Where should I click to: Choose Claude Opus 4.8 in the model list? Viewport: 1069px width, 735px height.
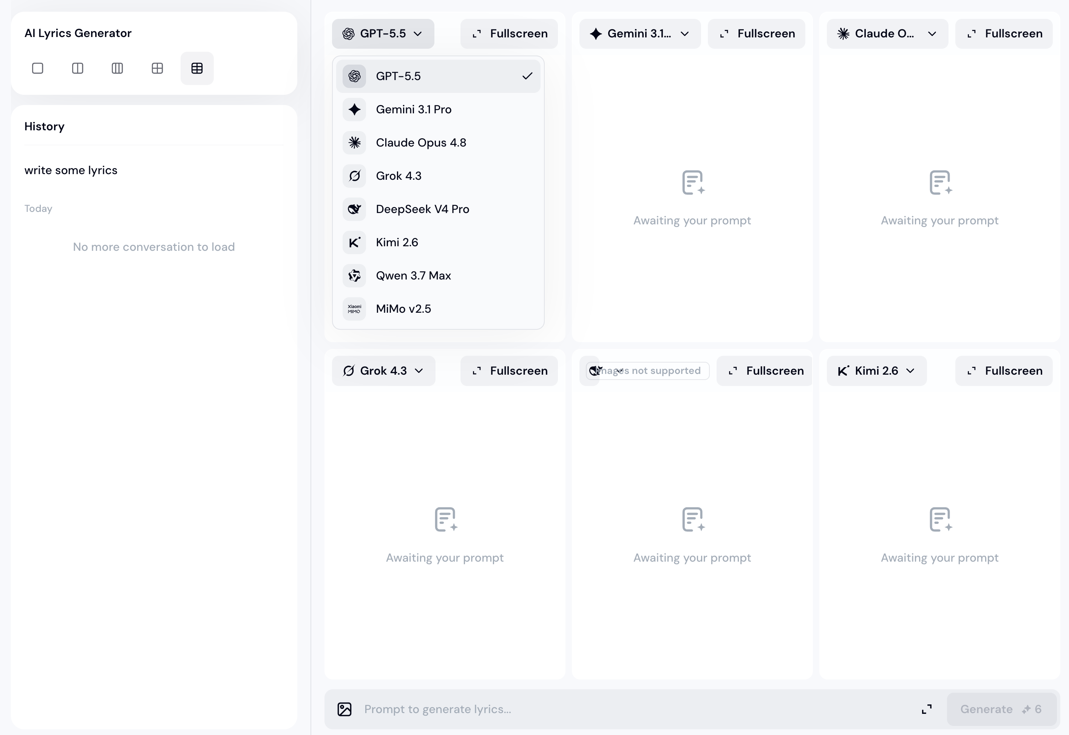pyautogui.click(x=438, y=143)
